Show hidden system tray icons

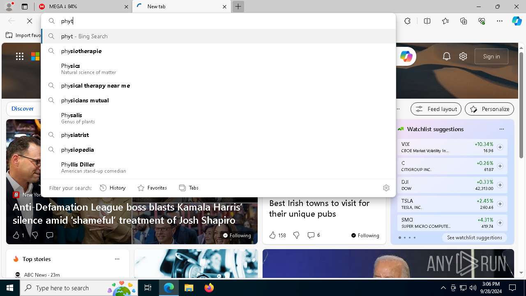[443, 288]
